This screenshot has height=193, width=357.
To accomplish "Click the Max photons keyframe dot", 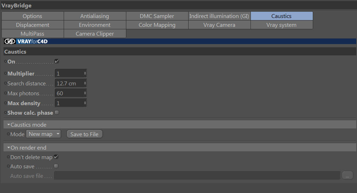I will point(5,93).
